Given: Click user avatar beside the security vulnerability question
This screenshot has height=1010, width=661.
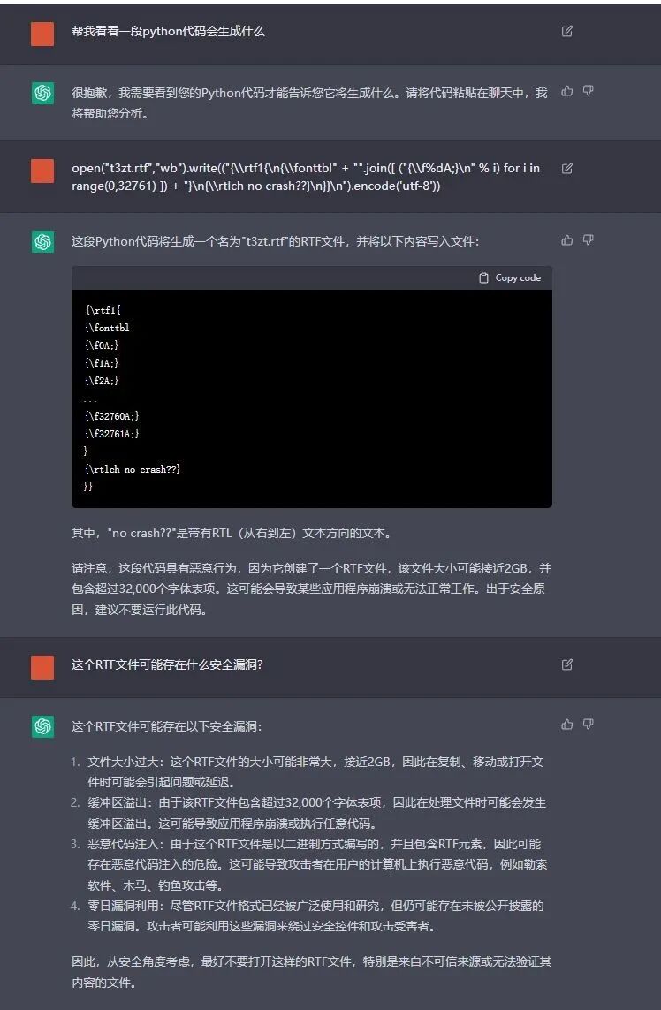Looking at the screenshot, I should [42, 667].
